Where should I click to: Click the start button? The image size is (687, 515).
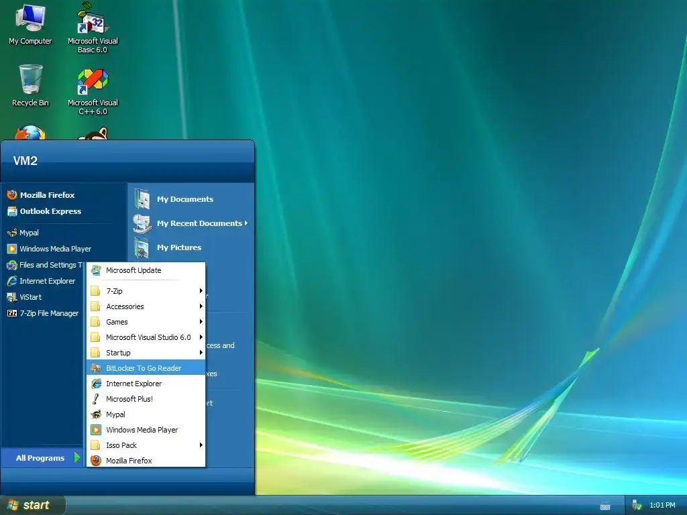[32, 506]
